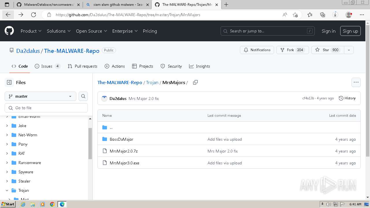370x208 pixels.
Task: Click the Notifications button
Action: point(257,50)
